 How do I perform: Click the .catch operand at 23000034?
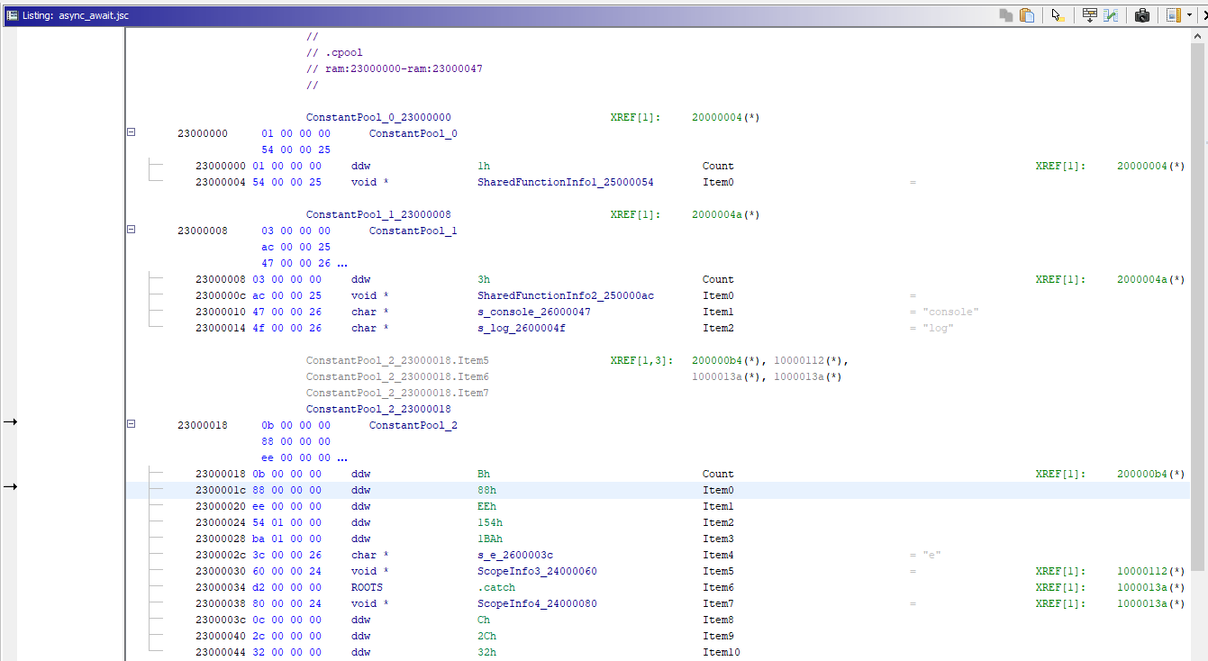click(x=495, y=587)
